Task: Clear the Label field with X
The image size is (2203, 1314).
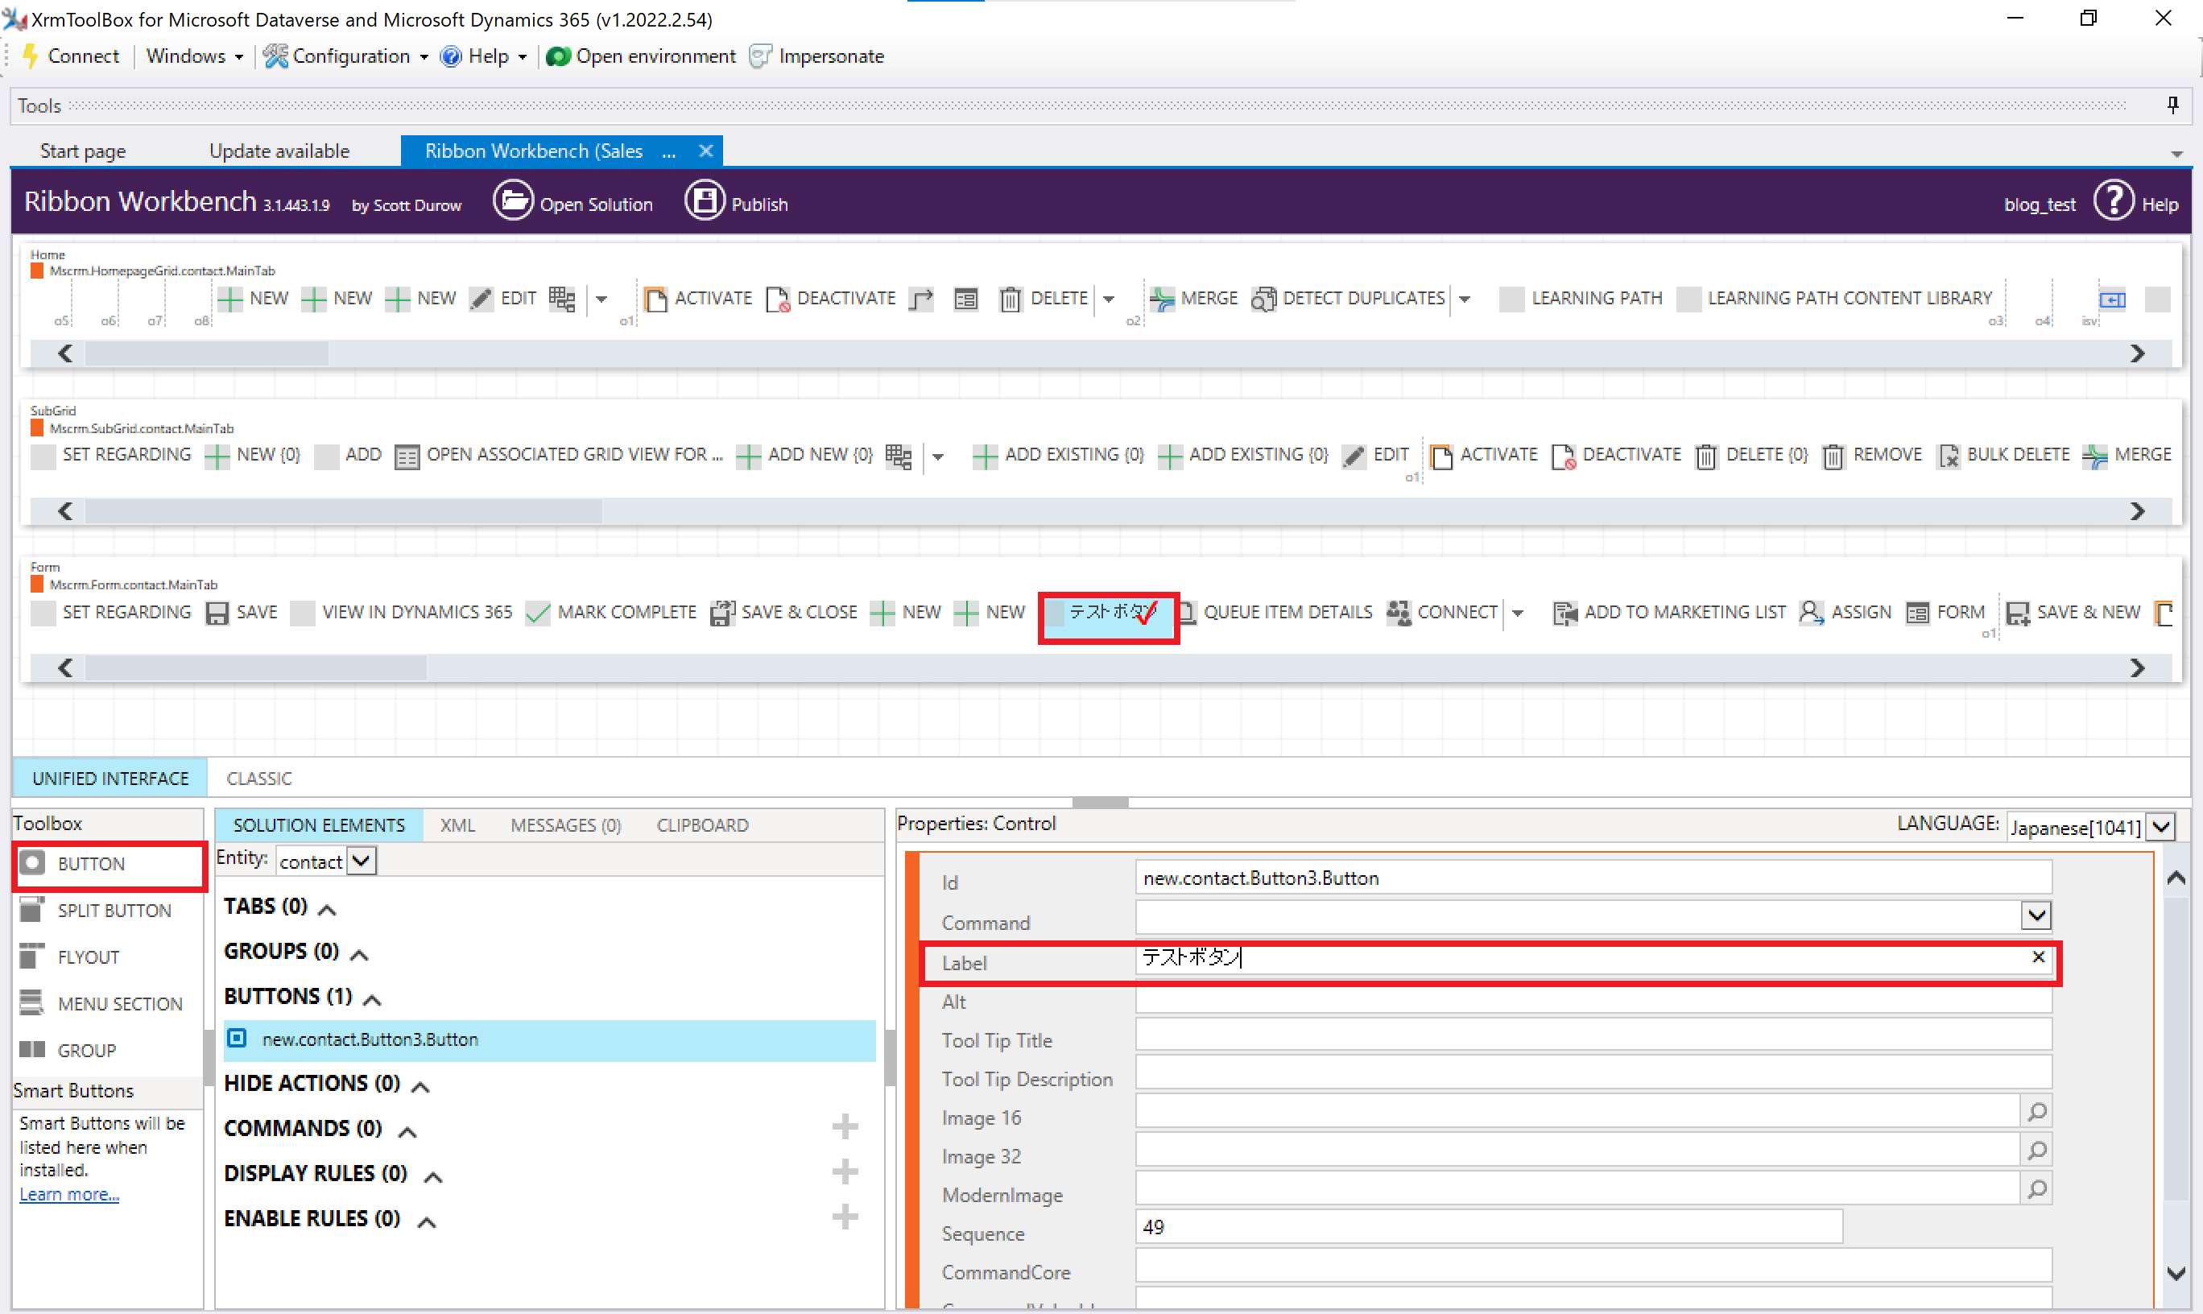Action: tap(2038, 957)
